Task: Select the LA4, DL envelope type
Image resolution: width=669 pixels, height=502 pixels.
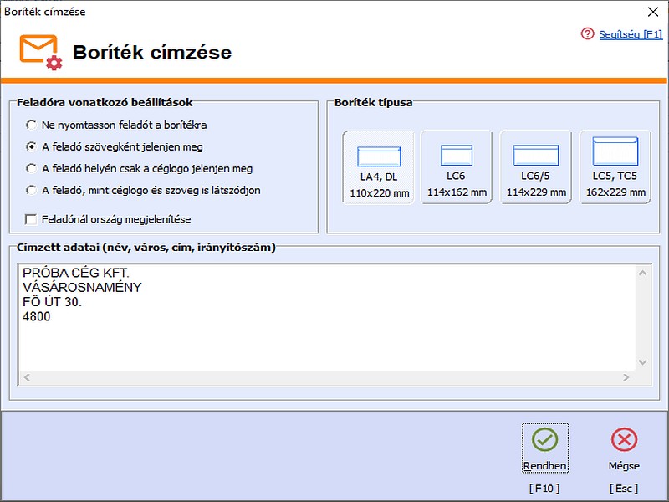Action: [x=379, y=168]
